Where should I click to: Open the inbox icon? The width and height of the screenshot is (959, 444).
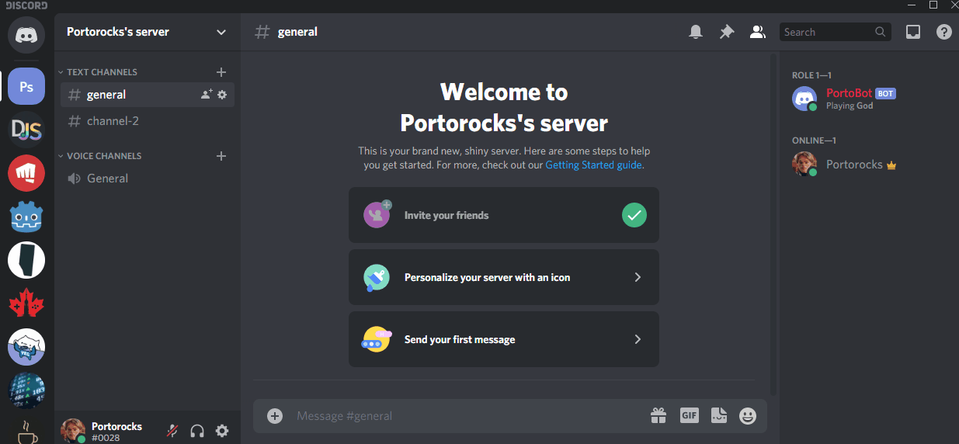(913, 32)
